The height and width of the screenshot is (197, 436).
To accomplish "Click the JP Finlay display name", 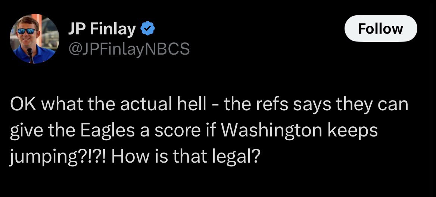I will pyautogui.click(x=102, y=29).
